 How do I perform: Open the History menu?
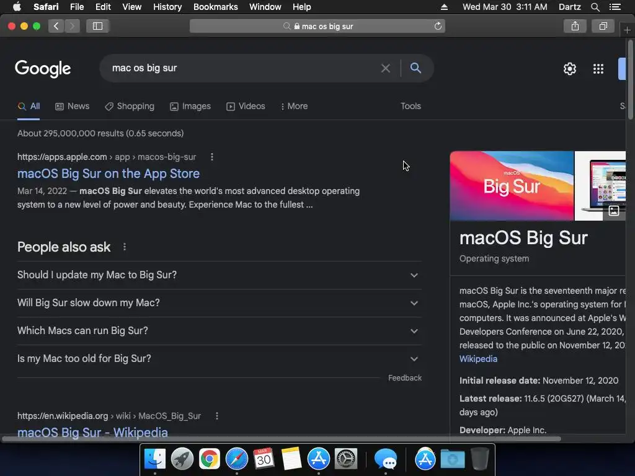coord(167,7)
